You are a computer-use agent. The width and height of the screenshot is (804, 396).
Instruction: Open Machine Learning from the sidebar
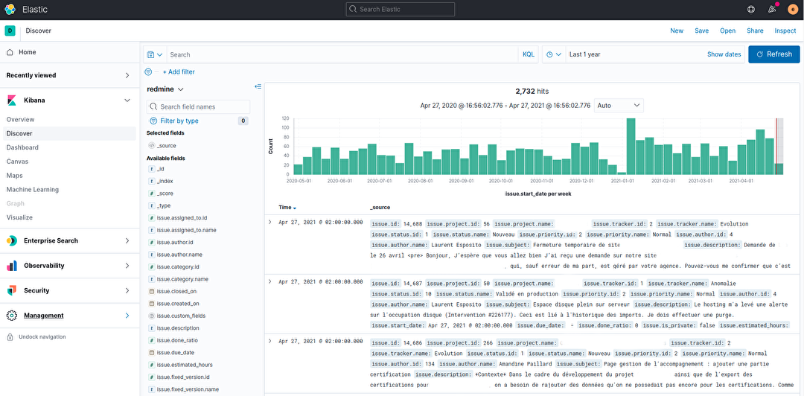[33, 189]
